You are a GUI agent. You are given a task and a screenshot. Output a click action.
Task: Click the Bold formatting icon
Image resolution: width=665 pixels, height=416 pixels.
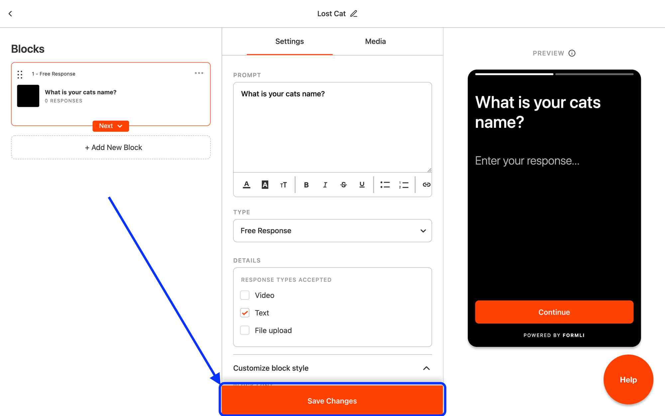point(306,185)
